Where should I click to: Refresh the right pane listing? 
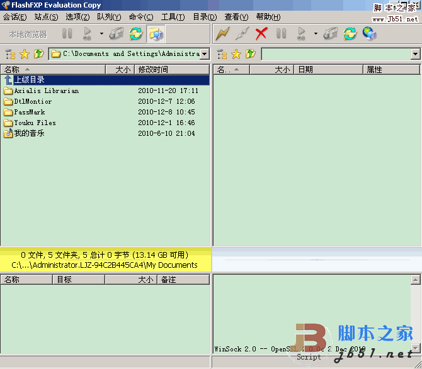pyautogui.click(x=350, y=34)
